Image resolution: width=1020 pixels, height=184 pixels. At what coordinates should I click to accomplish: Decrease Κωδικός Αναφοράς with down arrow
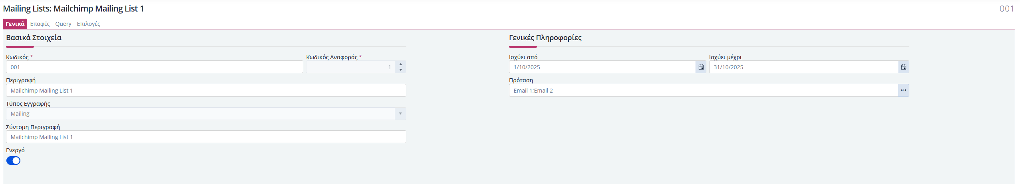coord(401,70)
